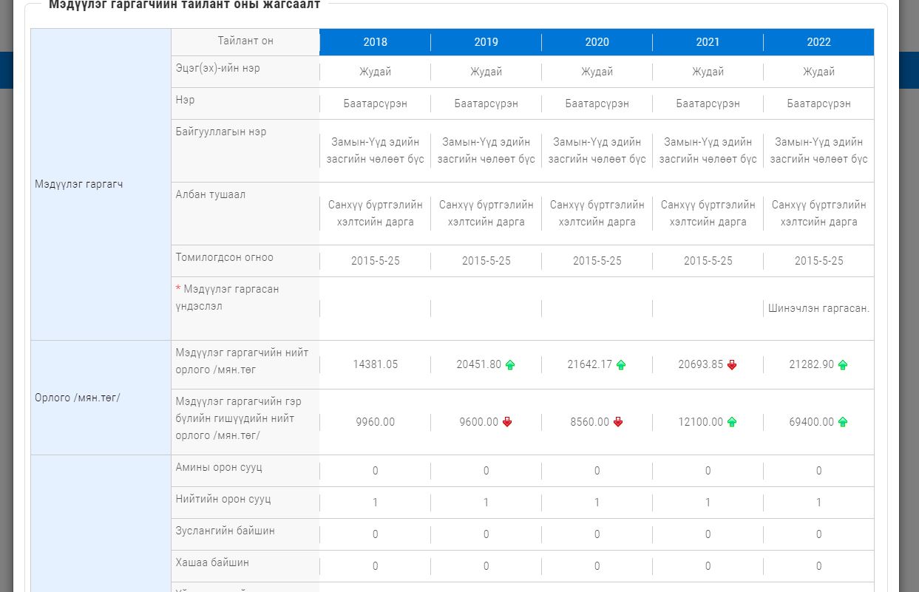
Task: Click red down arrow beside 9600.00
Action: point(507,422)
